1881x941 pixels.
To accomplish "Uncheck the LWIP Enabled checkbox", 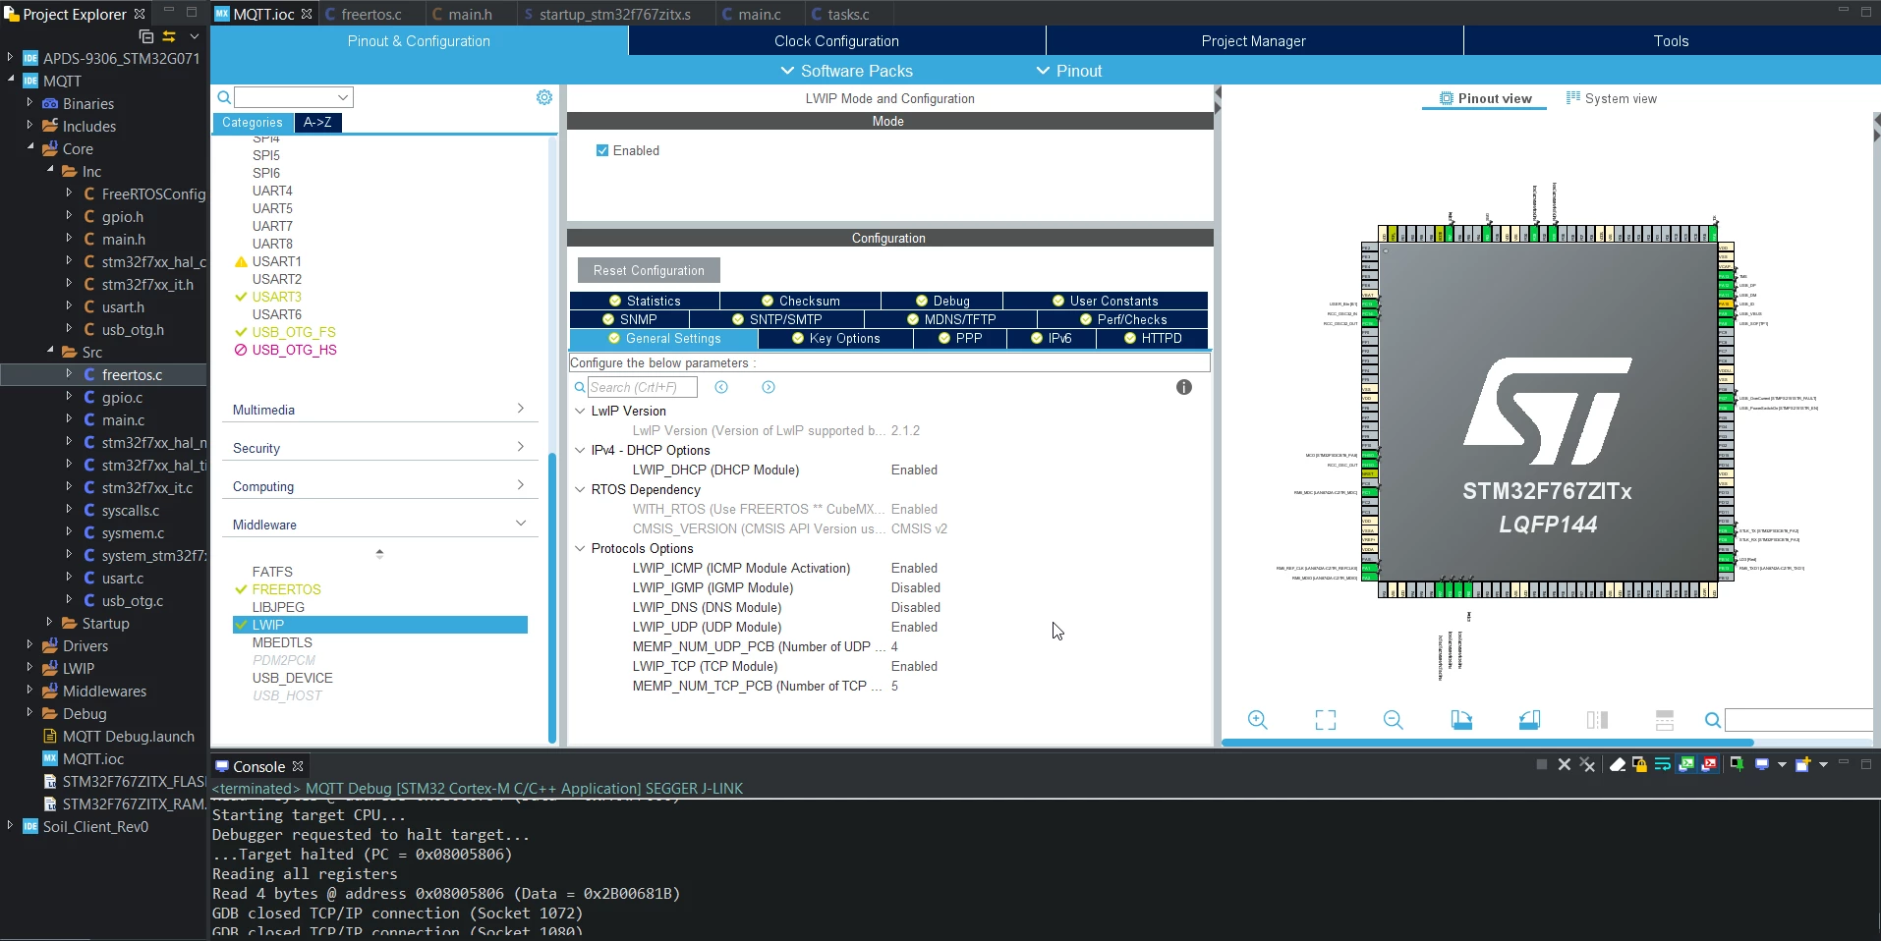I will tap(602, 150).
